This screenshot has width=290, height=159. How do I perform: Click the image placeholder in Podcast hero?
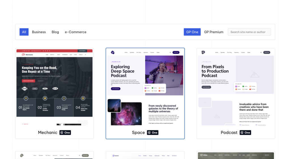click(255, 75)
